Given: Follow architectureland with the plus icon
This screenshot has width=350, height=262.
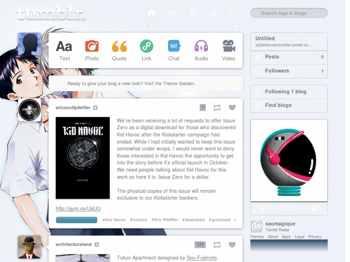Looking at the screenshot, I should [x=97, y=245].
